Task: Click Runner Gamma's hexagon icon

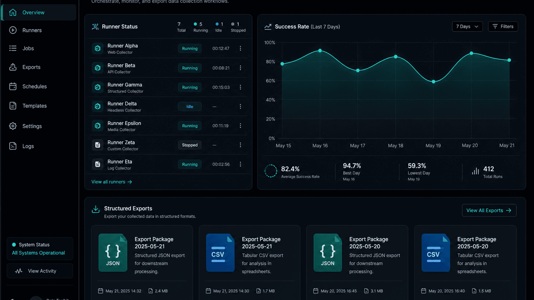Action: [x=97, y=87]
